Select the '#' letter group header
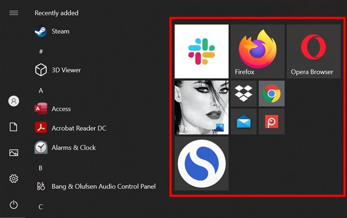Image resolution: width=347 pixels, height=218 pixels. (x=41, y=52)
